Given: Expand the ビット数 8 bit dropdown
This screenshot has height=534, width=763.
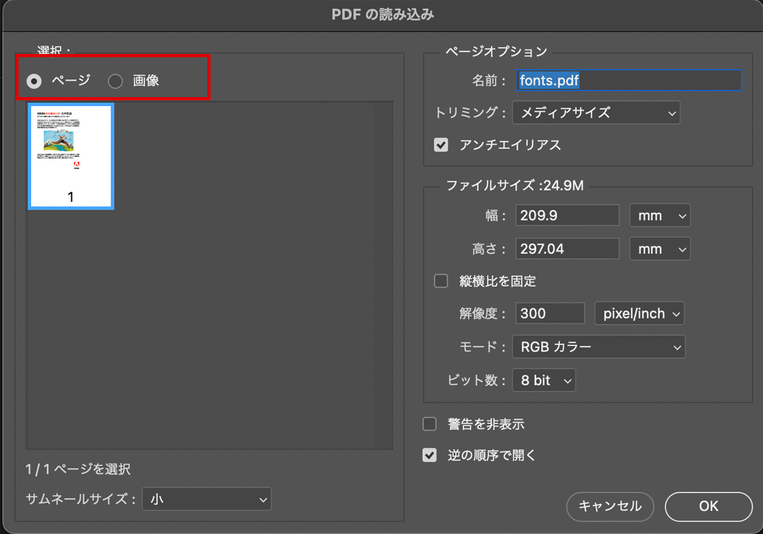Looking at the screenshot, I should click(544, 380).
